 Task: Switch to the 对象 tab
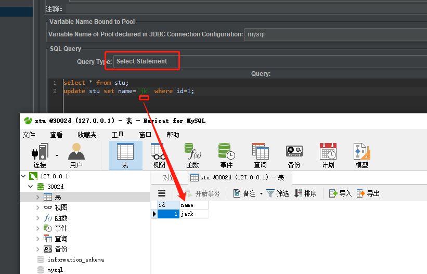(x=169, y=178)
